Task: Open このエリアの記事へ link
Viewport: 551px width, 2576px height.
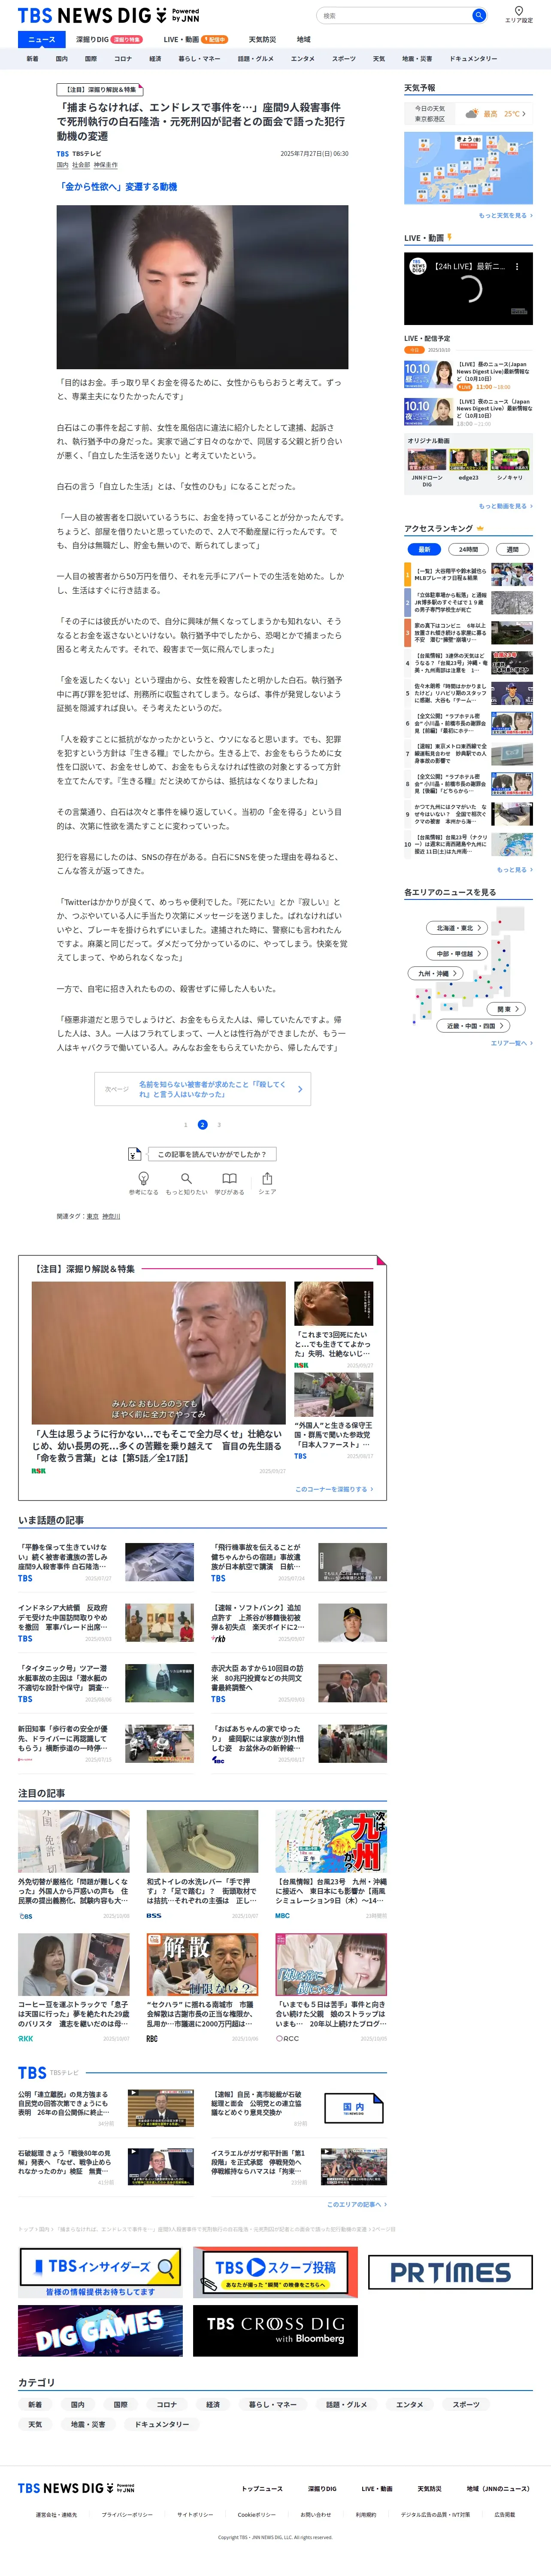Action: tap(356, 2204)
